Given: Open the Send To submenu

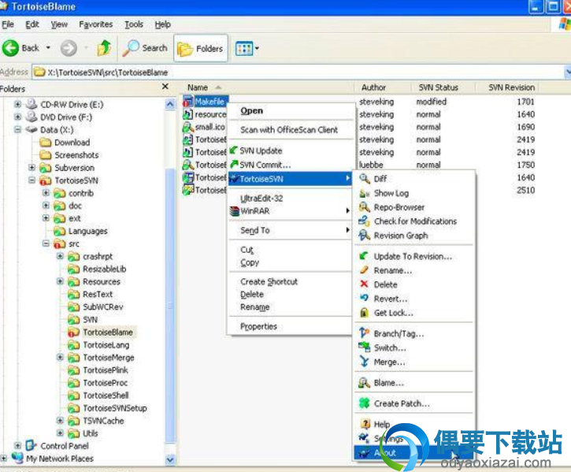Looking at the screenshot, I should click(291, 230).
